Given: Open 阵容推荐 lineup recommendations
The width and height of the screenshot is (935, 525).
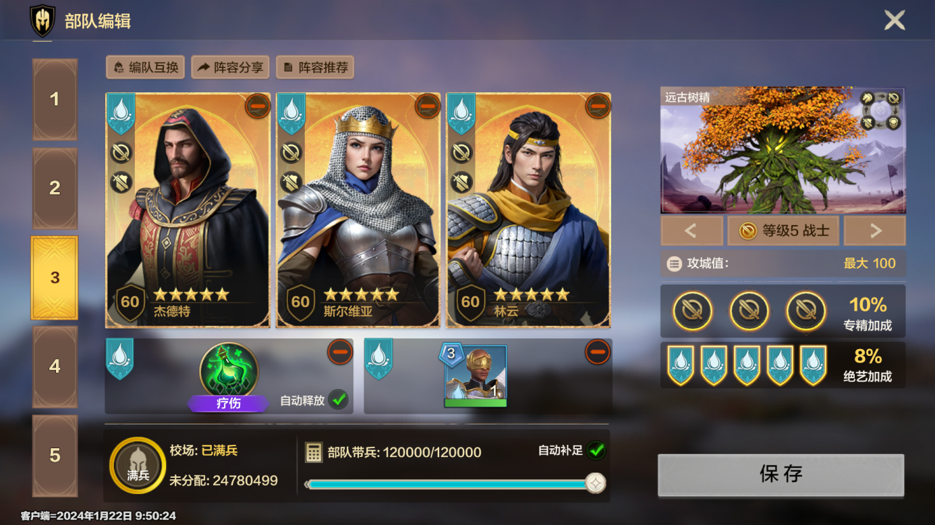Looking at the screenshot, I should point(315,67).
